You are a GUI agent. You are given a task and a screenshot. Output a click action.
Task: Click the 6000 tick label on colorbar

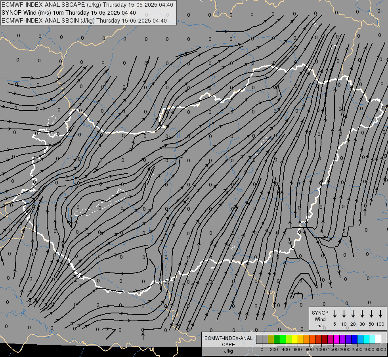381,349
